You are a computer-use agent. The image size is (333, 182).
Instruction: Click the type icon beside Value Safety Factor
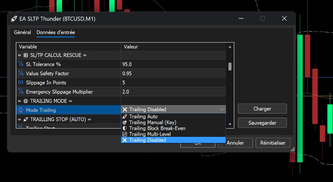tap(20, 73)
